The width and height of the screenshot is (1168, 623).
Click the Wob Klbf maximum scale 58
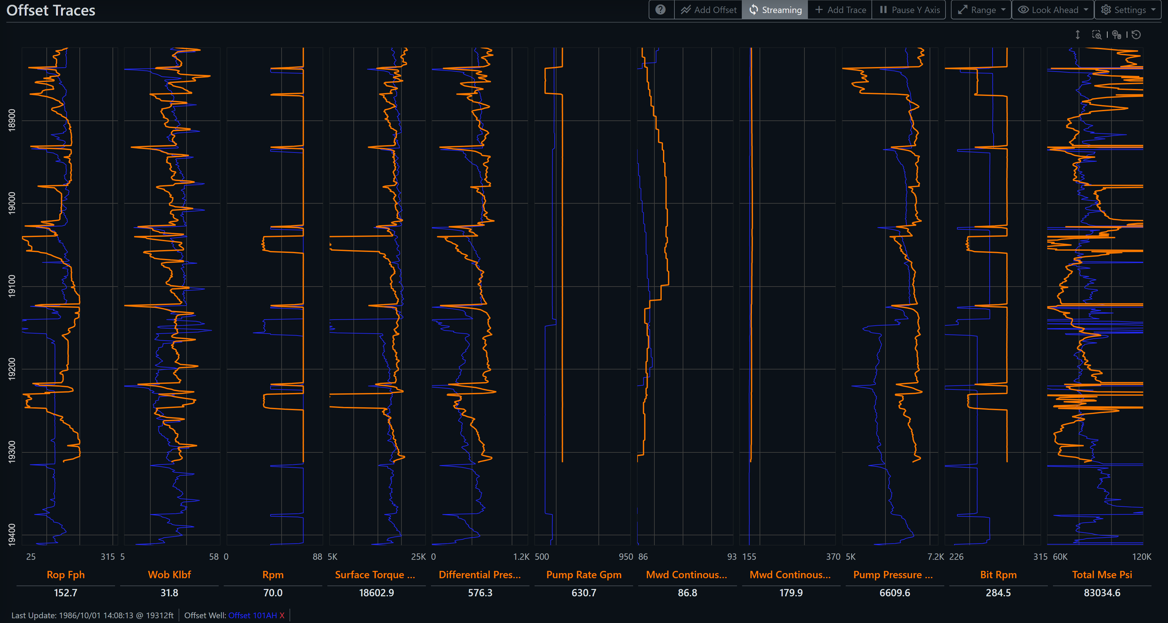[x=214, y=556]
